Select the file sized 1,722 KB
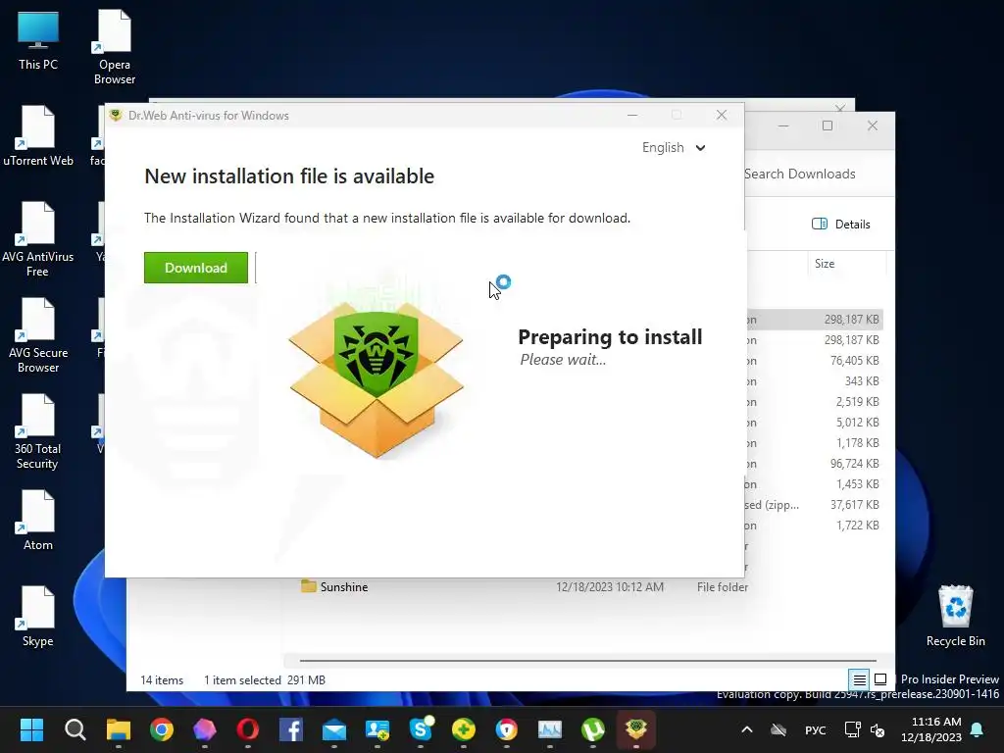Viewport: 1004px width, 753px height. 815,526
